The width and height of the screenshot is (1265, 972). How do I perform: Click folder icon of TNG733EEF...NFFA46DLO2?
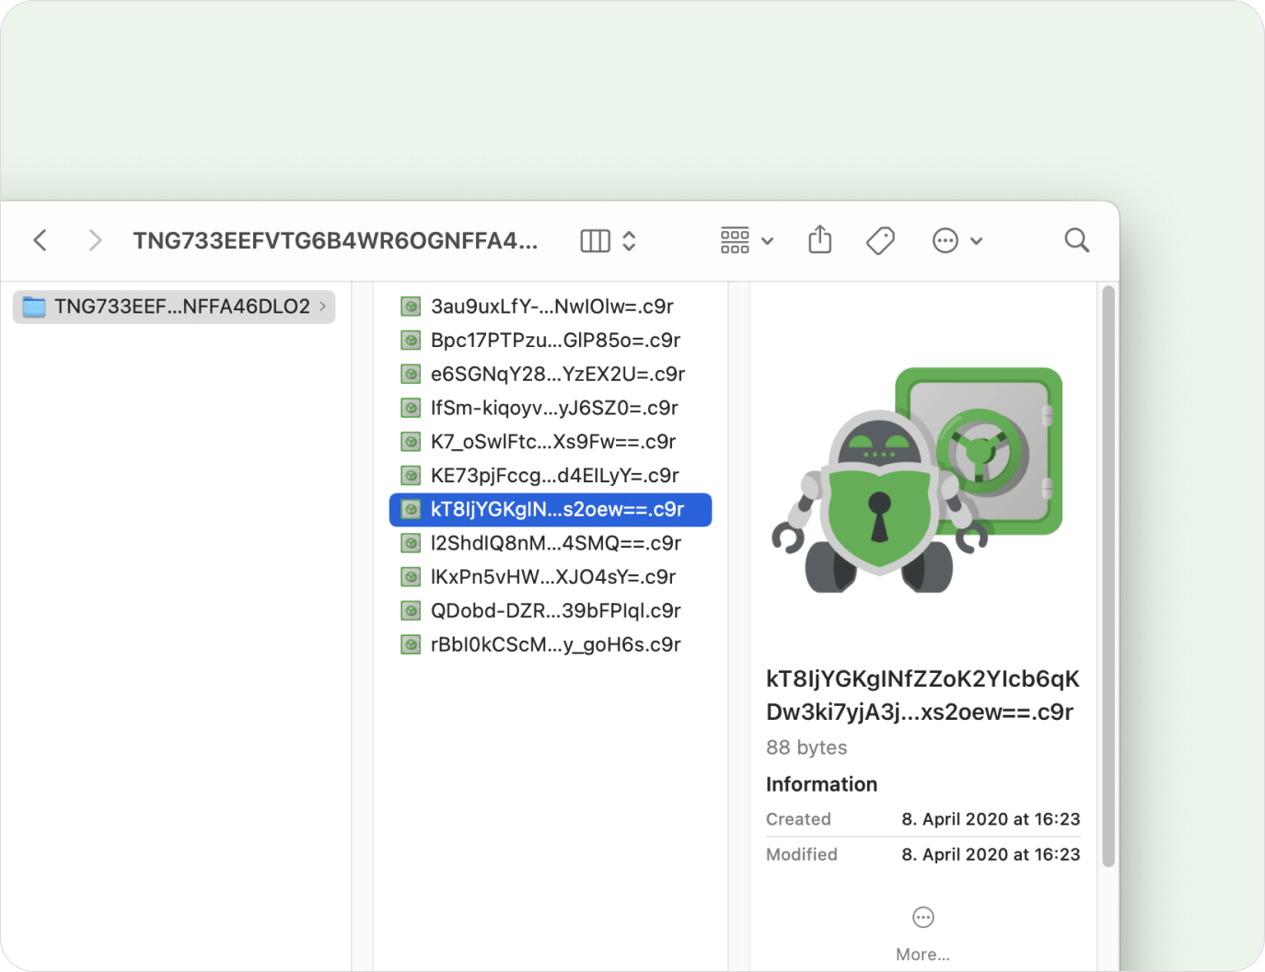point(34,307)
